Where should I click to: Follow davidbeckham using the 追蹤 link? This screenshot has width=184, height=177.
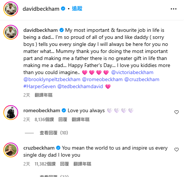77,9
